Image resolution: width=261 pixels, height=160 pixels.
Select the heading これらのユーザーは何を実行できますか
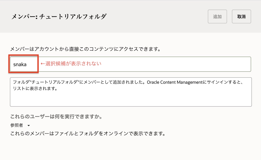click(x=56, y=117)
